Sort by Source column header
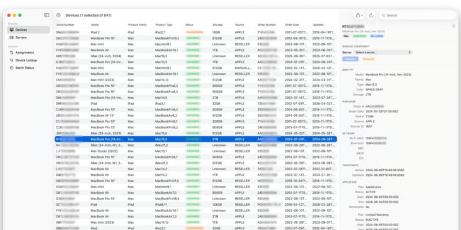The width and height of the screenshot is (461, 230). [240, 25]
